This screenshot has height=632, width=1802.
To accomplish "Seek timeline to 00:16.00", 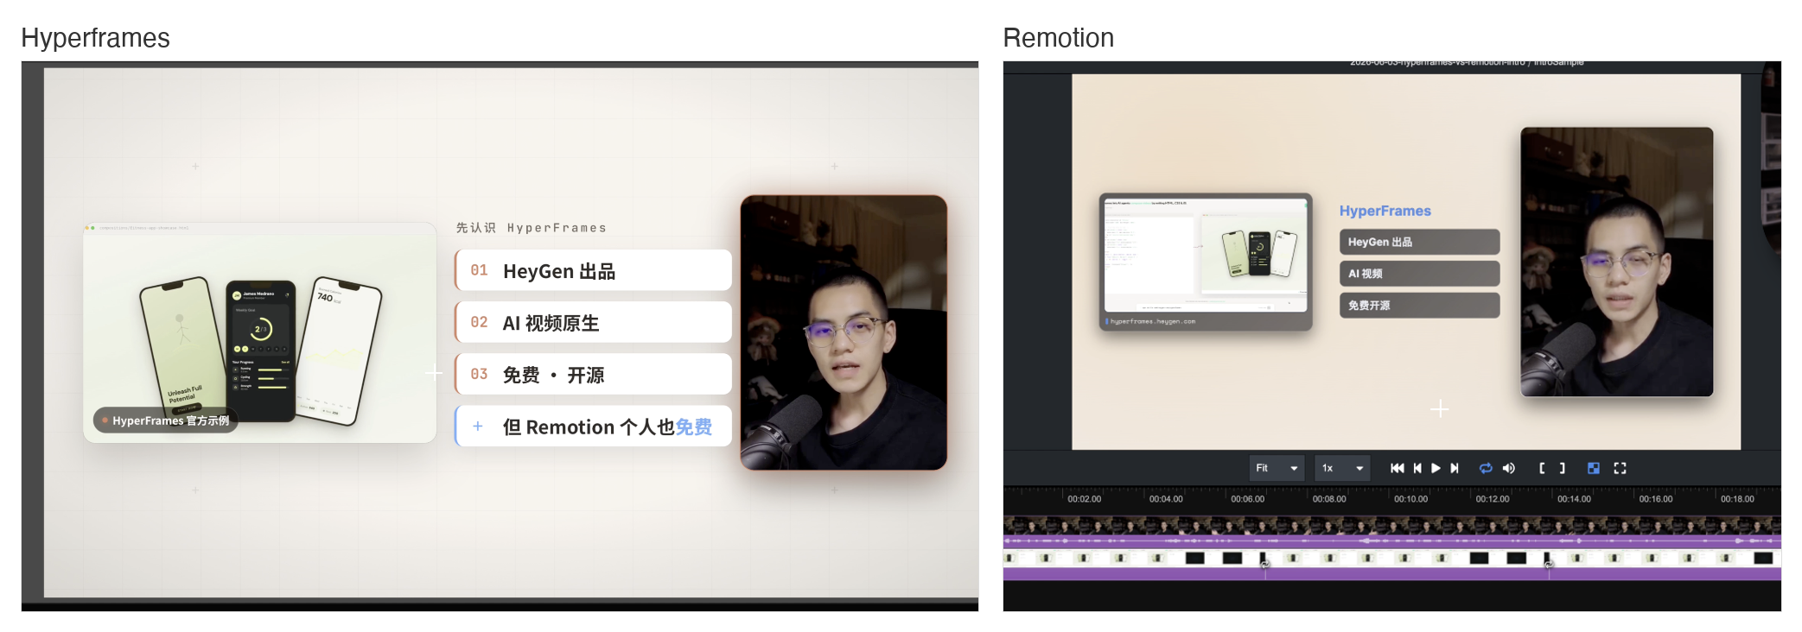I will [1656, 499].
